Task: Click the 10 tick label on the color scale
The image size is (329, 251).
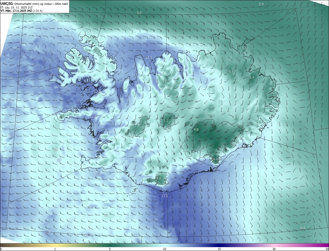Action: (x=164, y=249)
